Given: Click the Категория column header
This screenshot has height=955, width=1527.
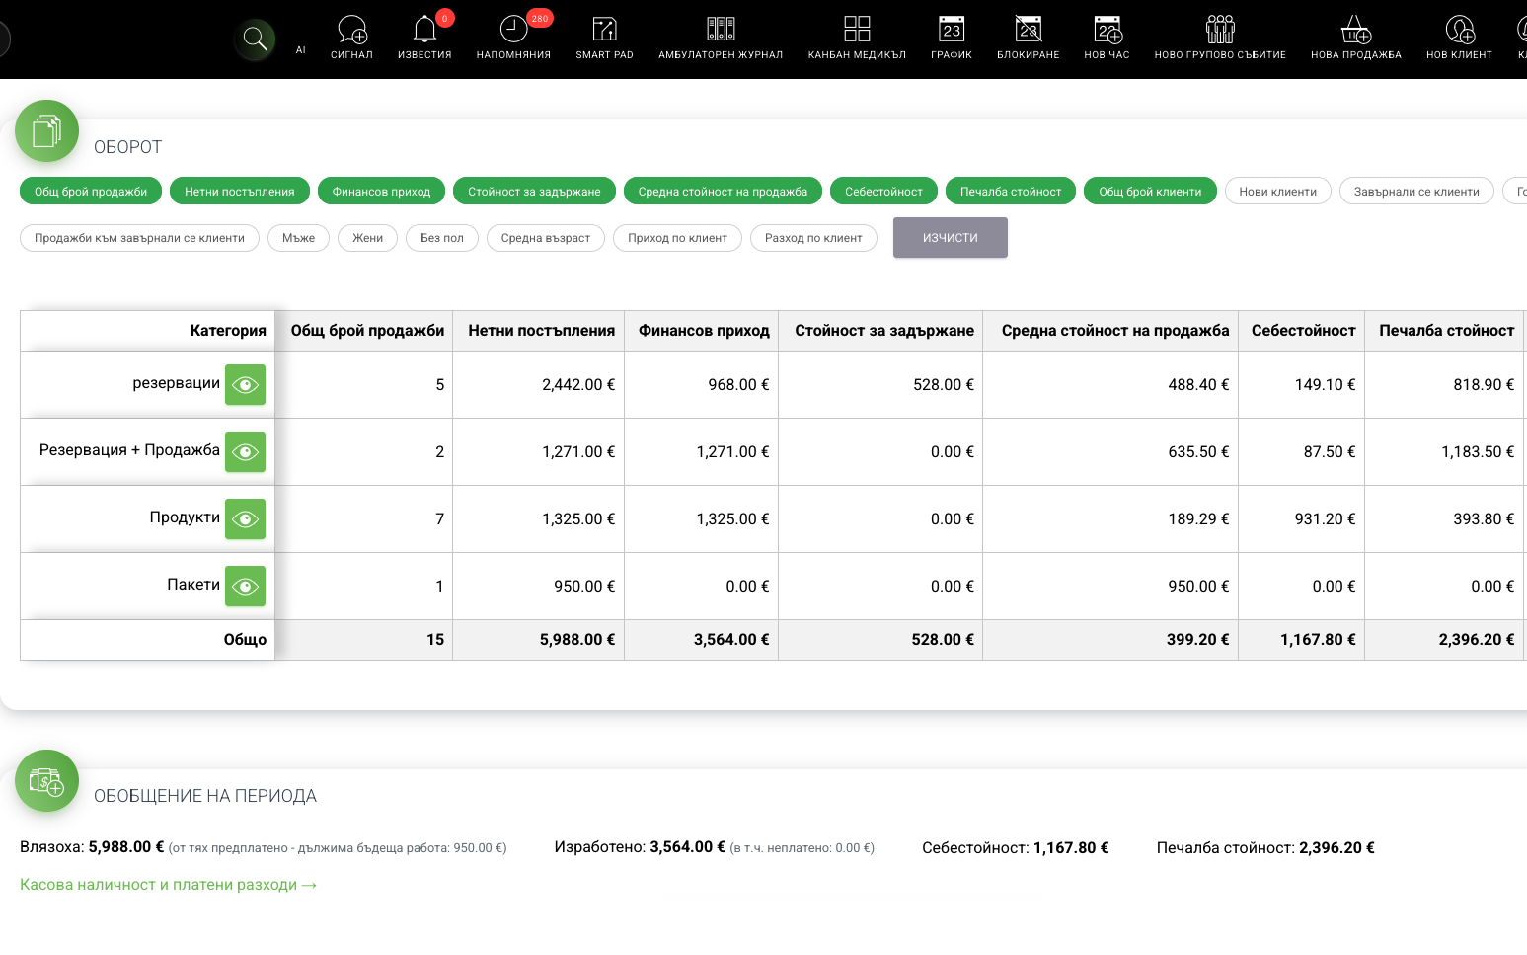Looking at the screenshot, I should point(148,331).
